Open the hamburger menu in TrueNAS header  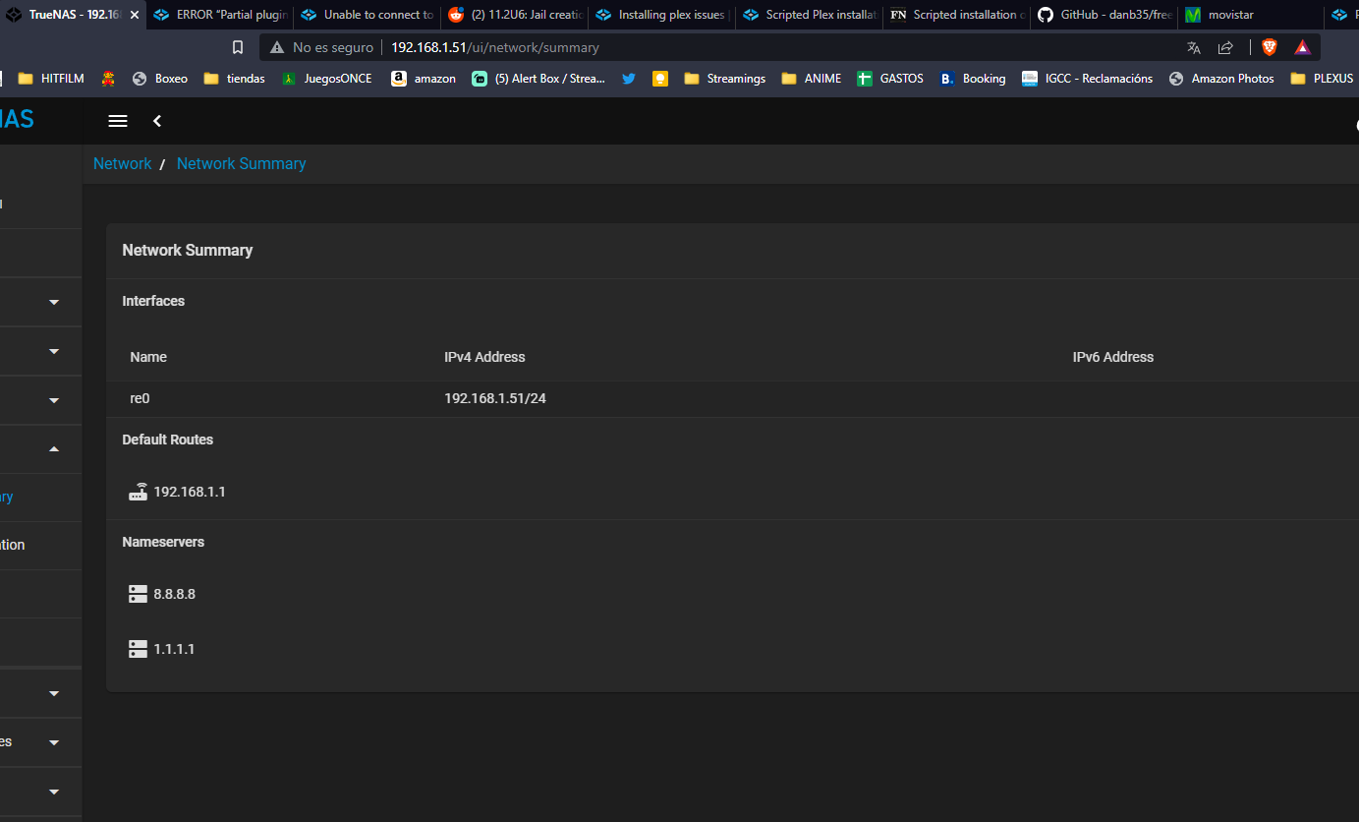click(118, 121)
